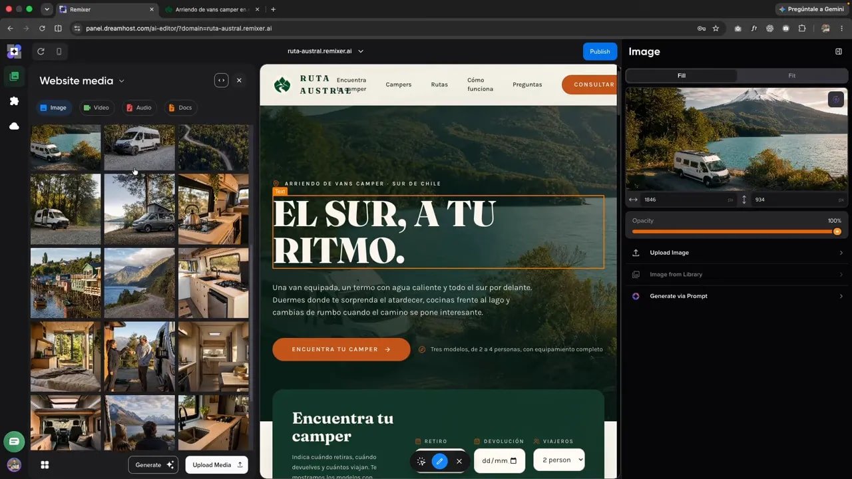Open the Remixer logo menu
Image resolution: width=852 pixels, height=479 pixels.
14,51
